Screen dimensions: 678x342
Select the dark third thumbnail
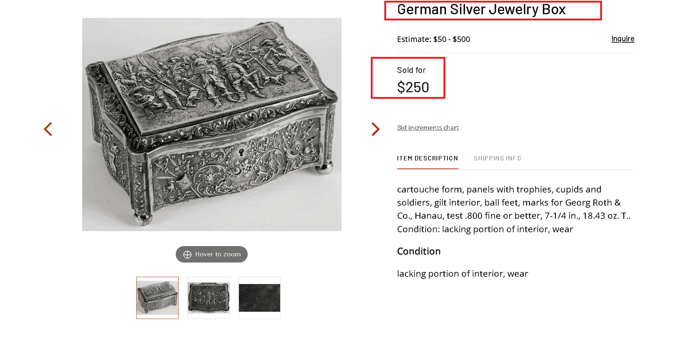tap(259, 298)
